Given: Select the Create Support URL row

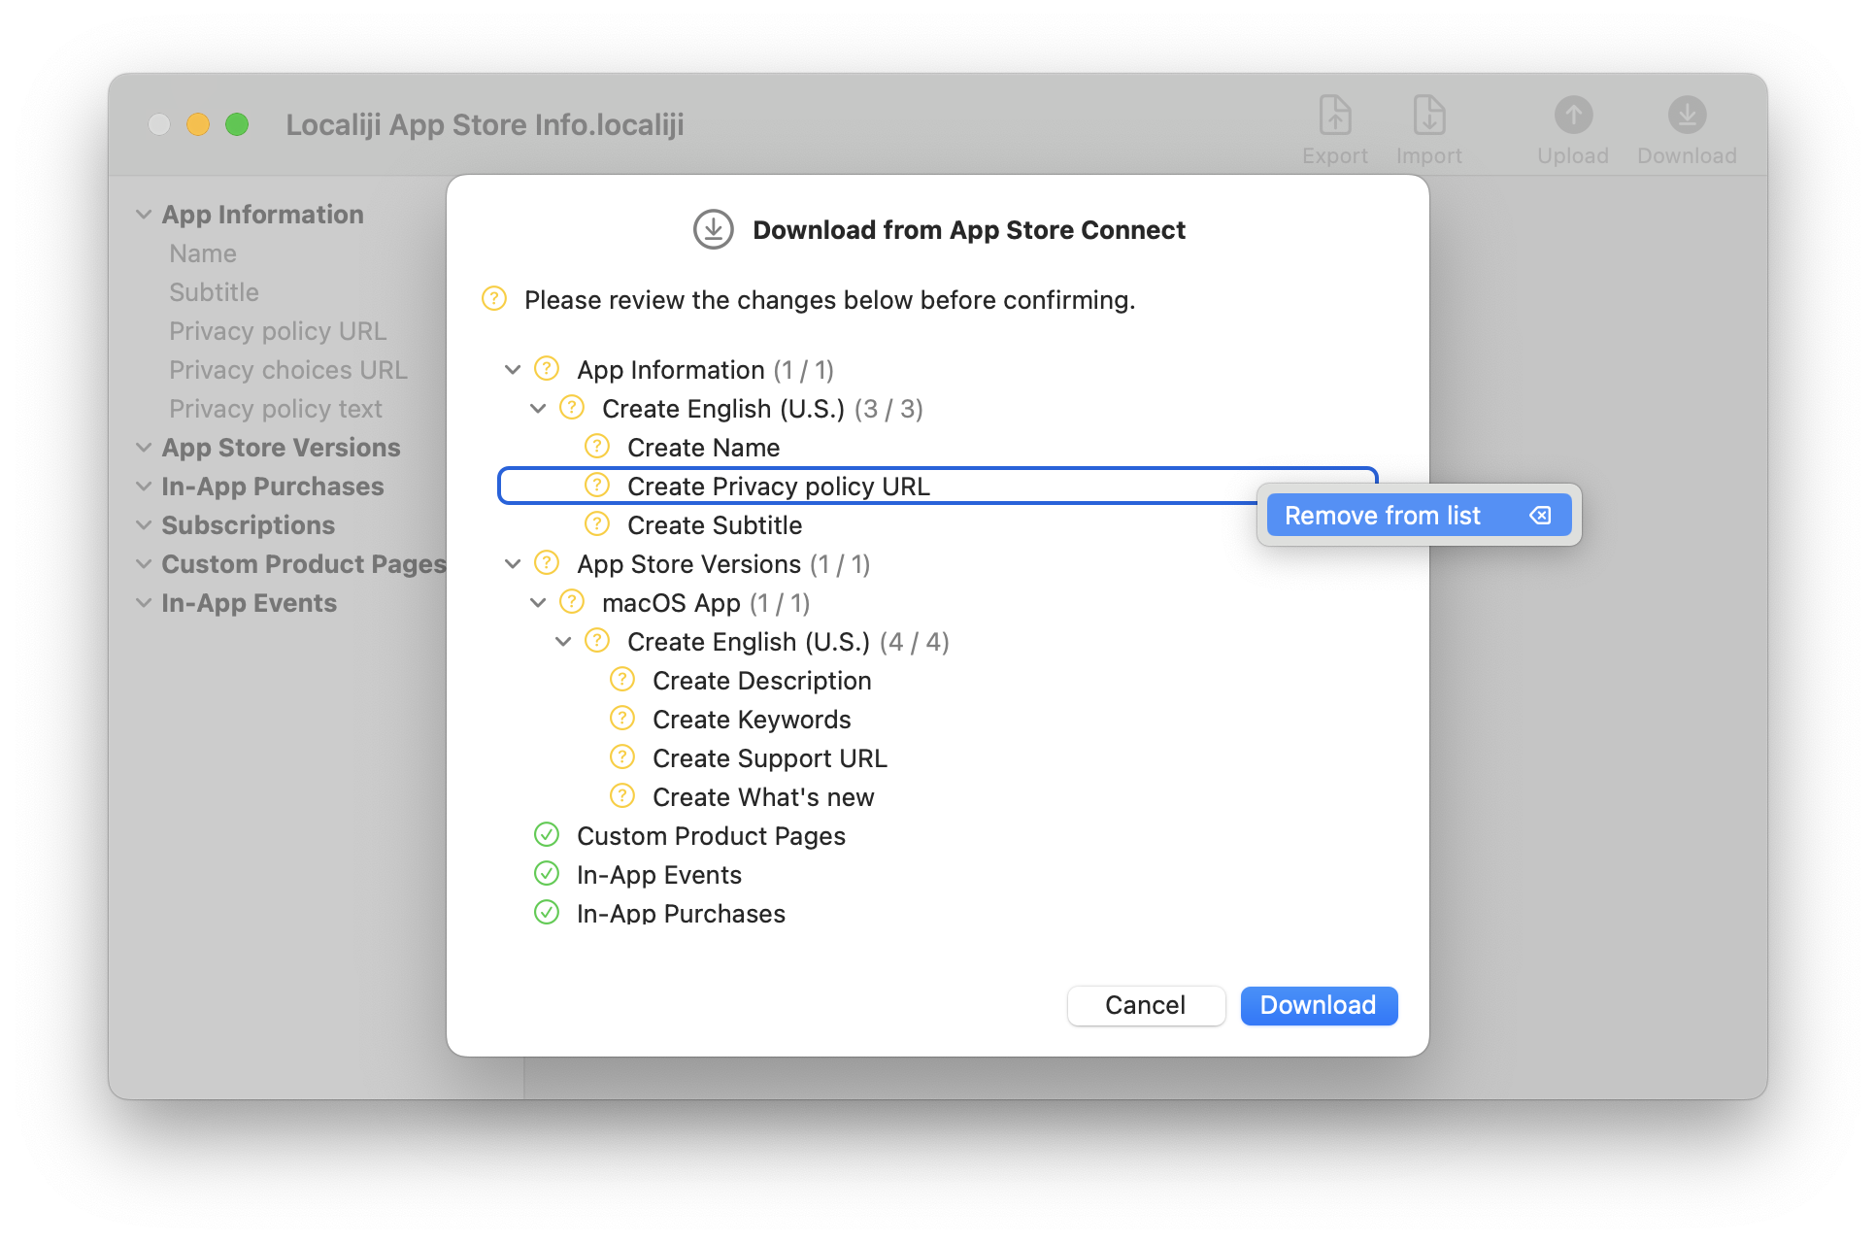Looking at the screenshot, I should [938, 757].
